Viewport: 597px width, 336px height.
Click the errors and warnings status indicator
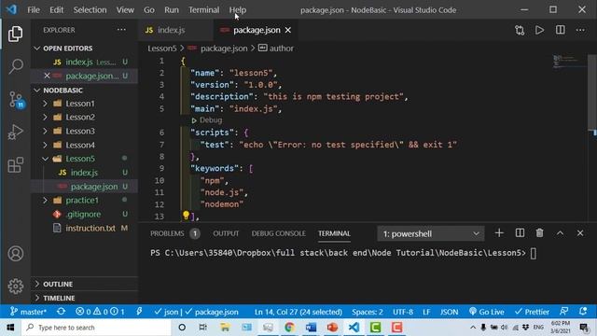[x=100, y=312]
